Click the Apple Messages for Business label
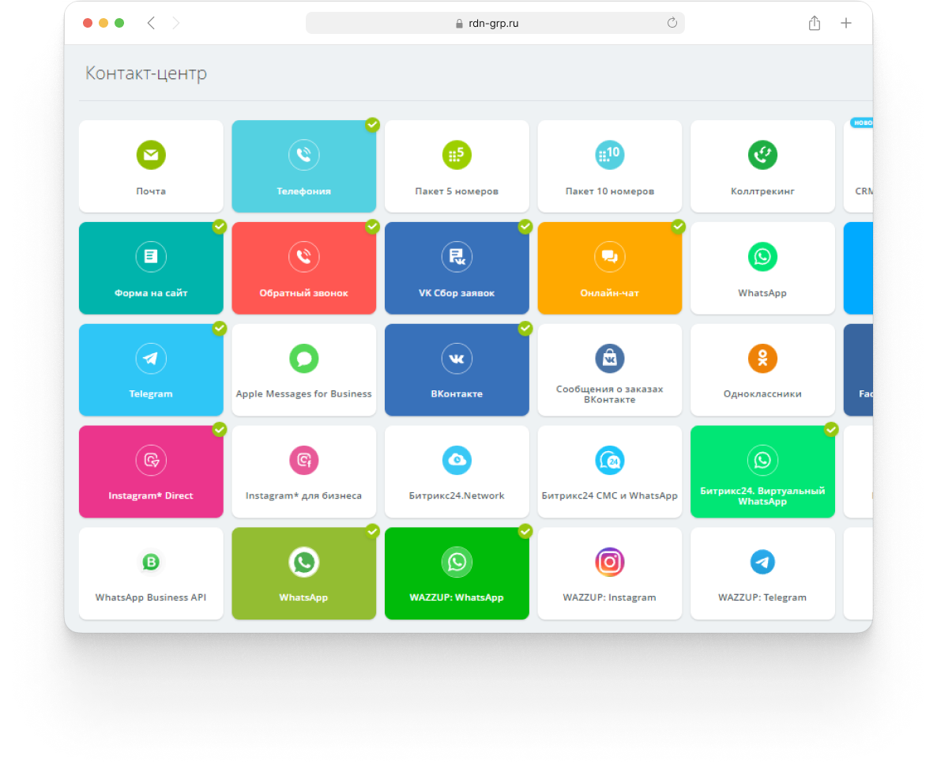The height and width of the screenshot is (776, 937). (x=303, y=394)
